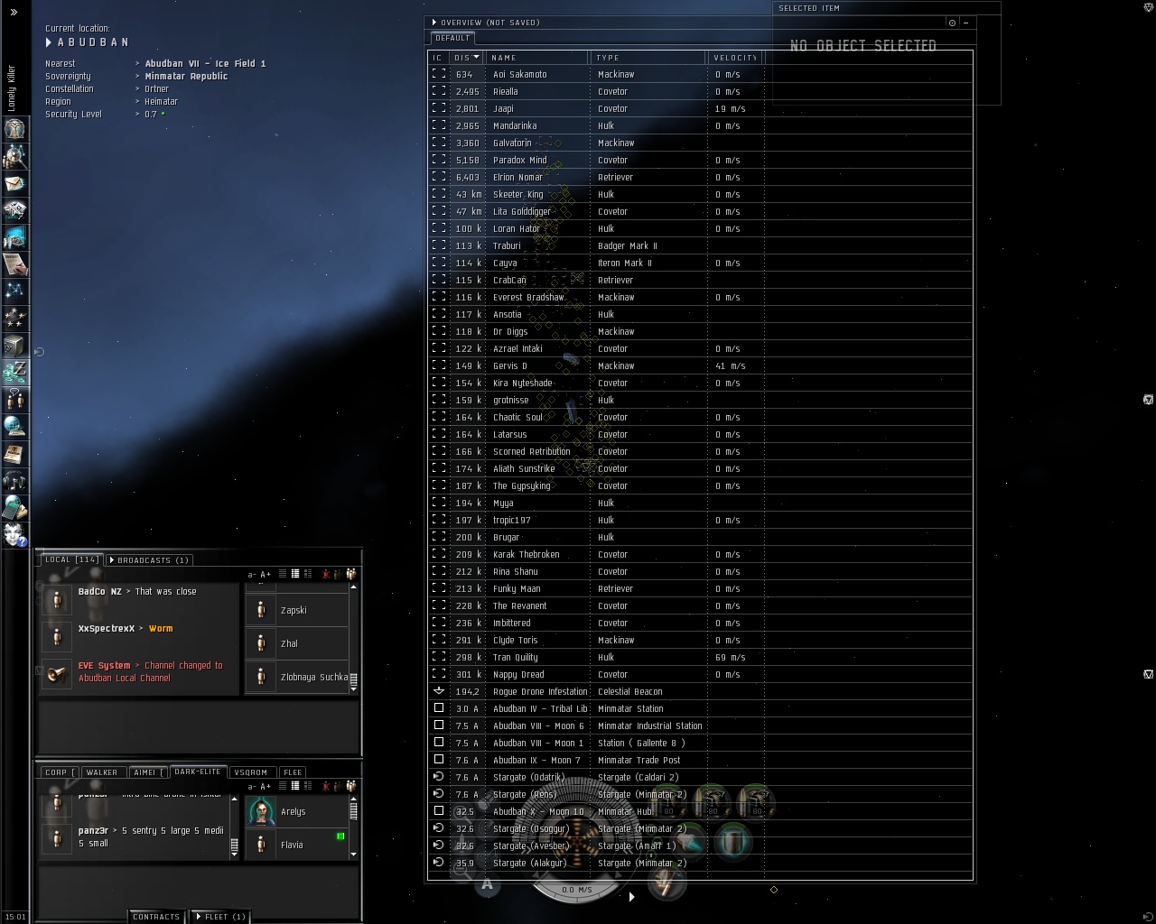Image resolution: width=1156 pixels, height=924 pixels.
Task: Open the Jukebox headphones icon
Action: tap(14, 480)
